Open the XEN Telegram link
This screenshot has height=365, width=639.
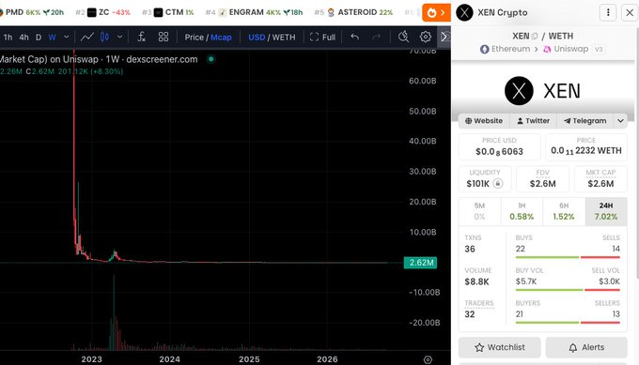tap(584, 121)
